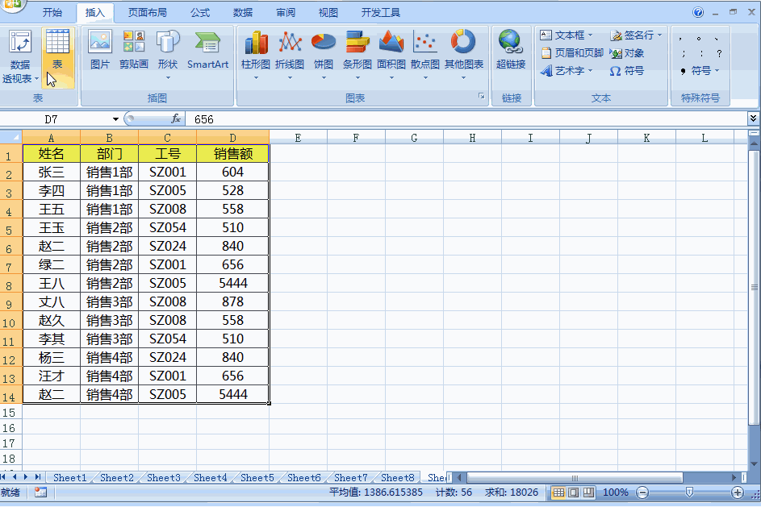Switch to Normal view in status bar
Screen dimensions: 761x507
(558, 493)
